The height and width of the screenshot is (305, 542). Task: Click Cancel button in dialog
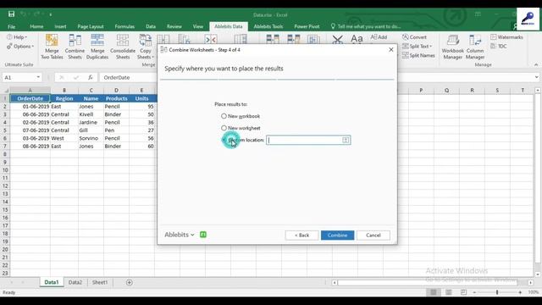[373, 236]
